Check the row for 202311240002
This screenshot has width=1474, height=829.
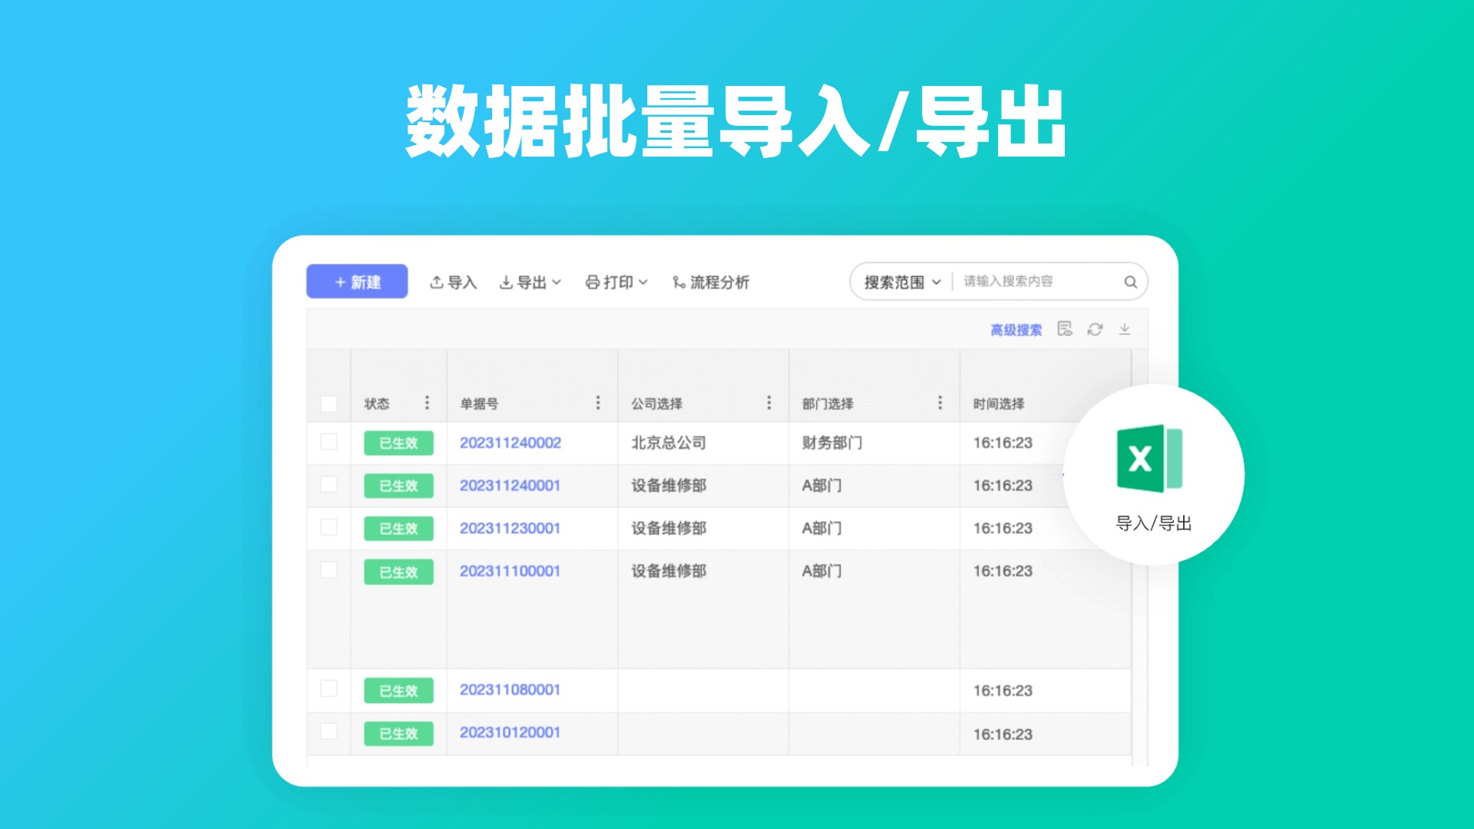coord(329,442)
